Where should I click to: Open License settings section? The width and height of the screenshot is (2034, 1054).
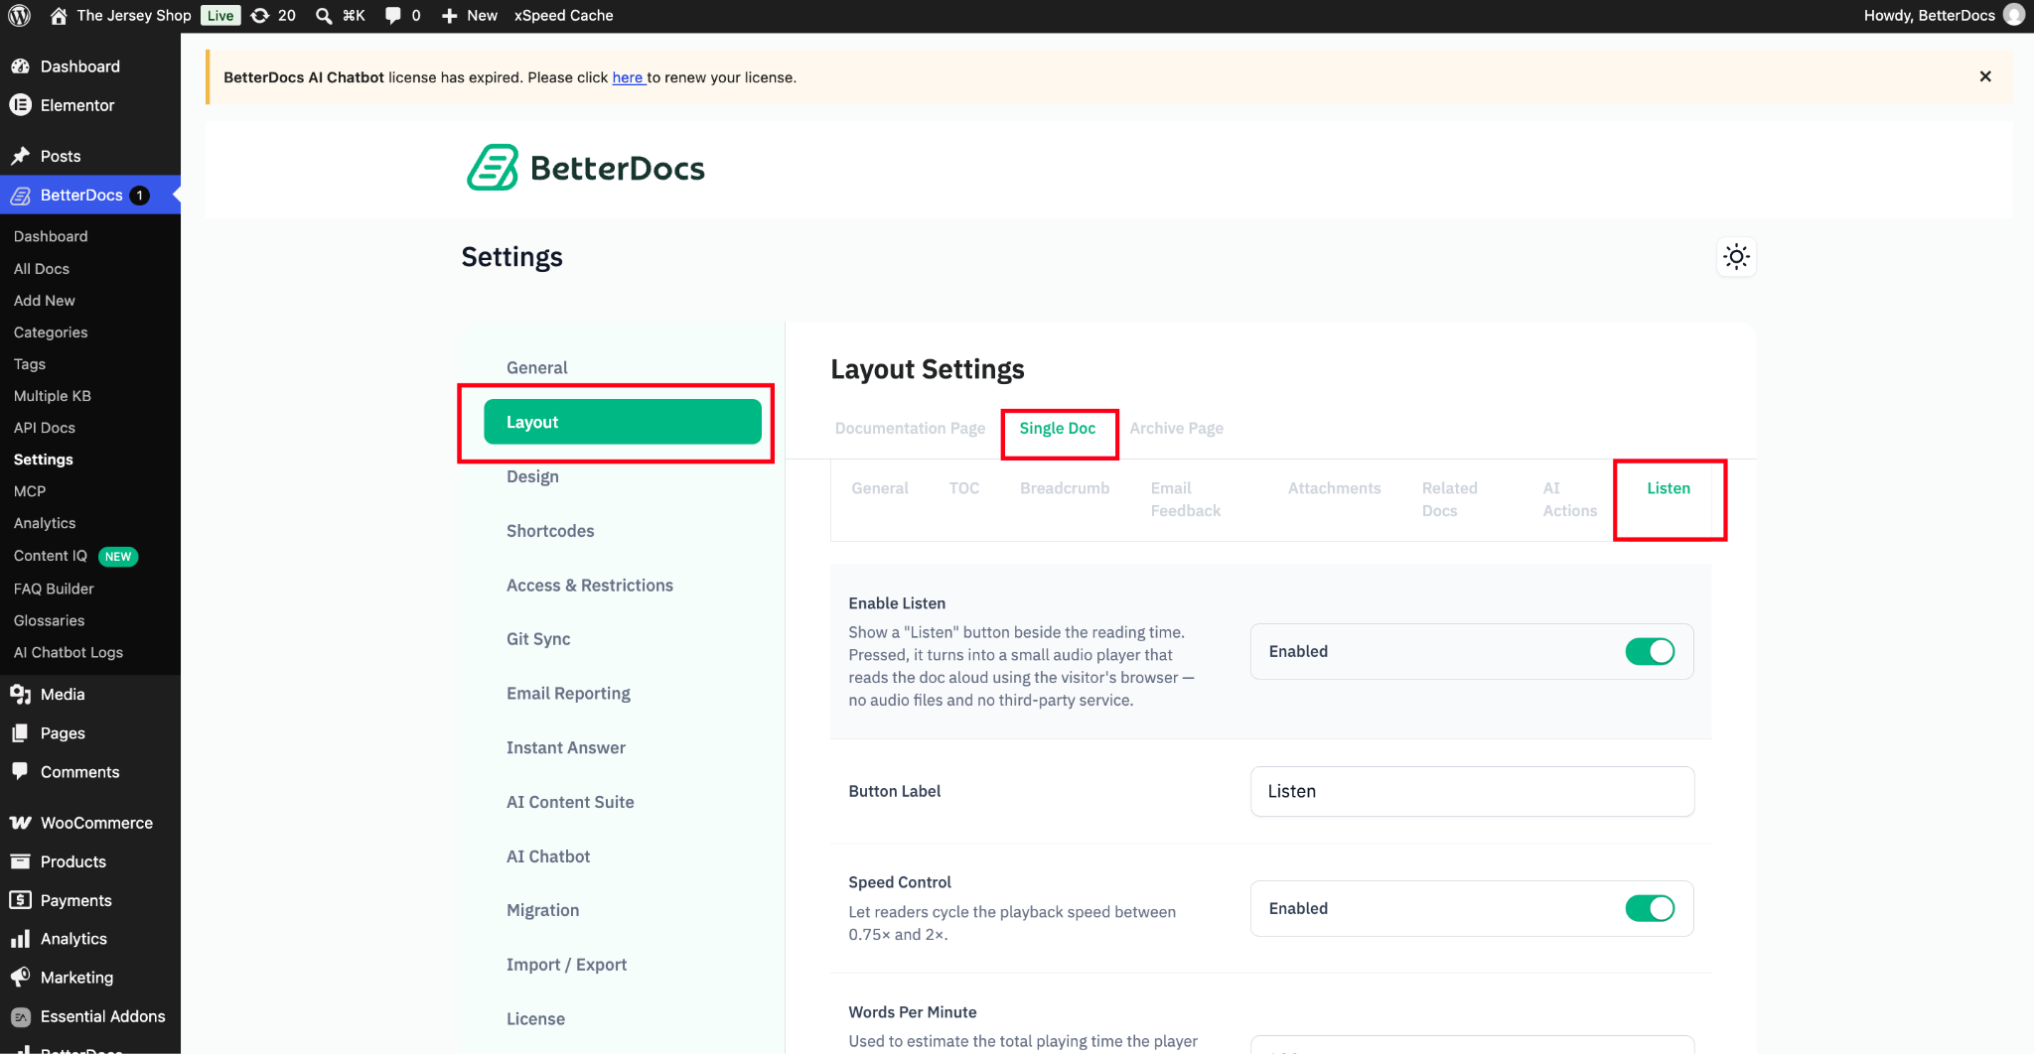[x=535, y=1019]
